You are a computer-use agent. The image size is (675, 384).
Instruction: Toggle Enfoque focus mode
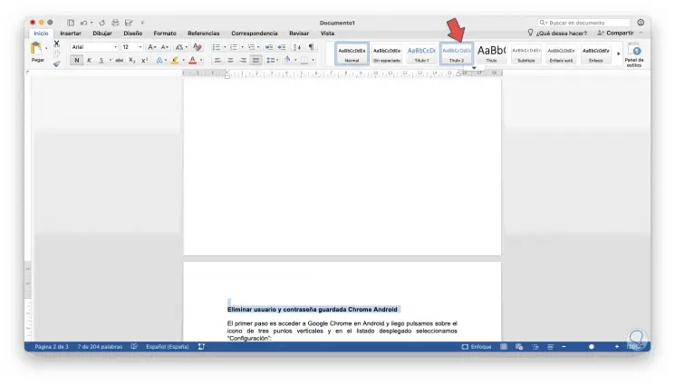tap(477, 347)
